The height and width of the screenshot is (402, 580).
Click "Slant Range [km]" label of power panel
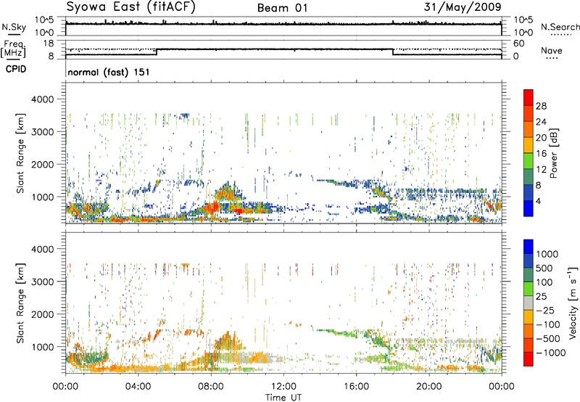tap(20, 153)
